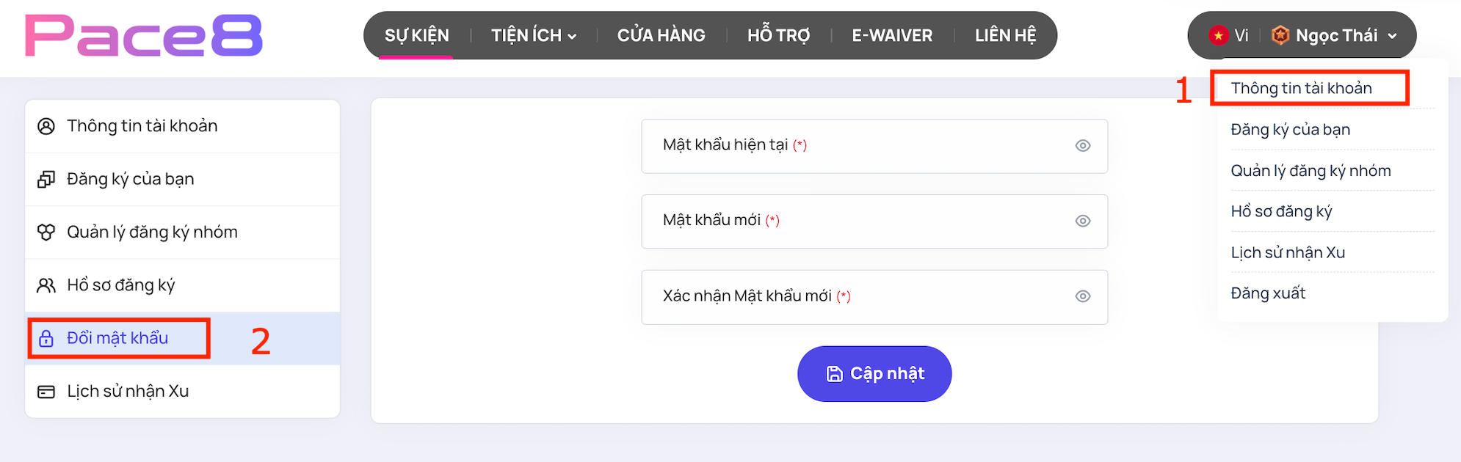This screenshot has height=462, width=1461.
Task: Select Đăng xuất from the account menu
Action: pos(1268,293)
